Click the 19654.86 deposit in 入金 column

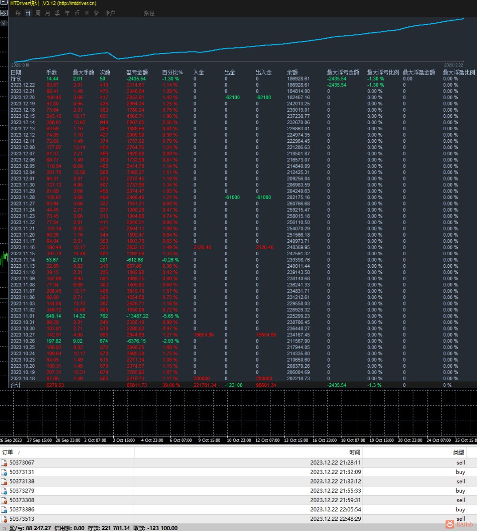click(x=204, y=335)
